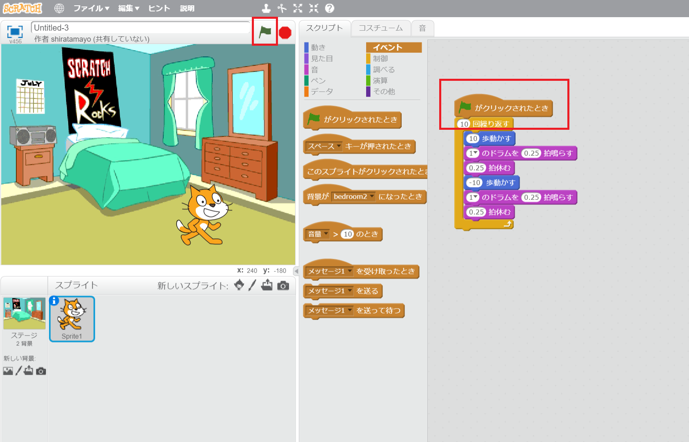The width and height of the screenshot is (689, 442).
Task: Click the -10 歩動かす value field
Action: pyautogui.click(x=475, y=182)
